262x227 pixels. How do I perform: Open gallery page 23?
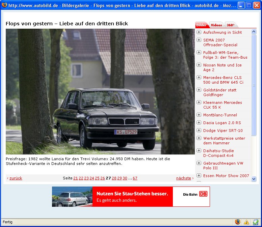86,178
